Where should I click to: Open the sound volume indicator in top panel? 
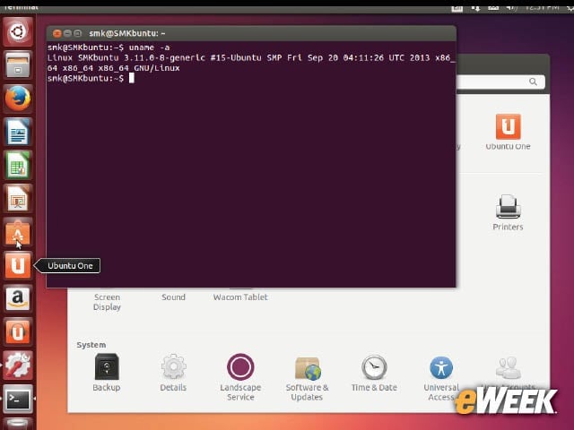coord(511,8)
